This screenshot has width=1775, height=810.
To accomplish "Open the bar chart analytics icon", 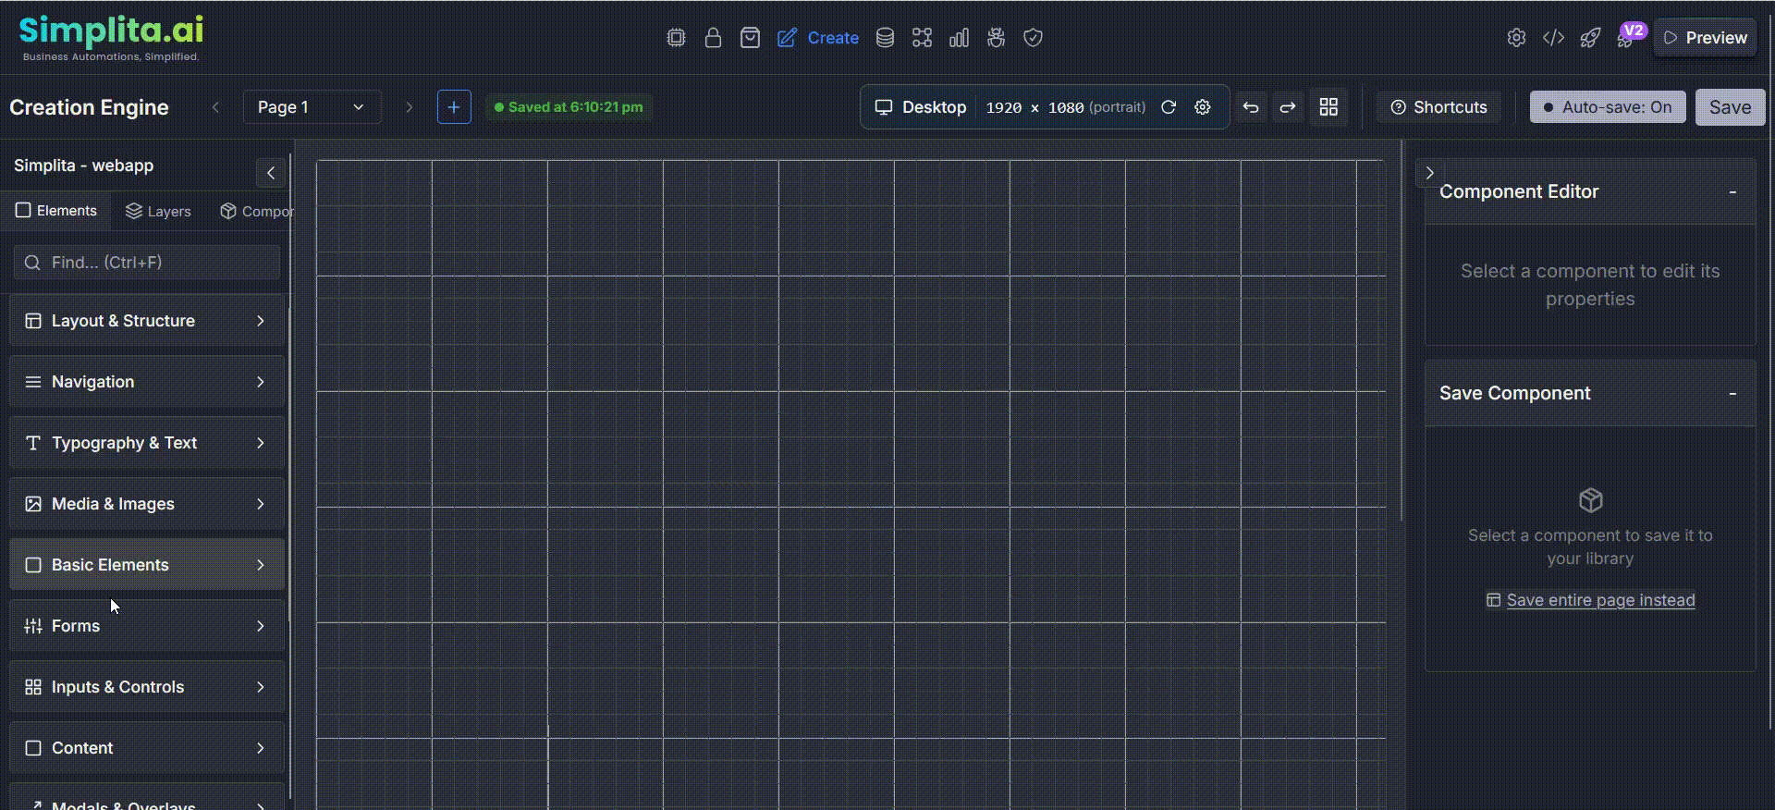I will 959,38.
